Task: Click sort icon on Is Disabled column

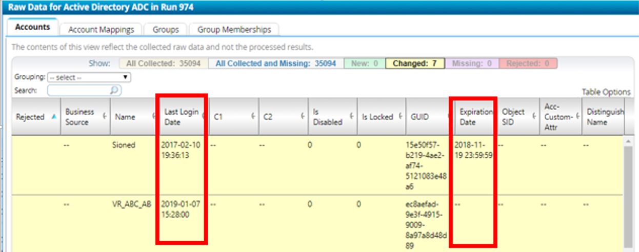Action: pyautogui.click(x=352, y=117)
